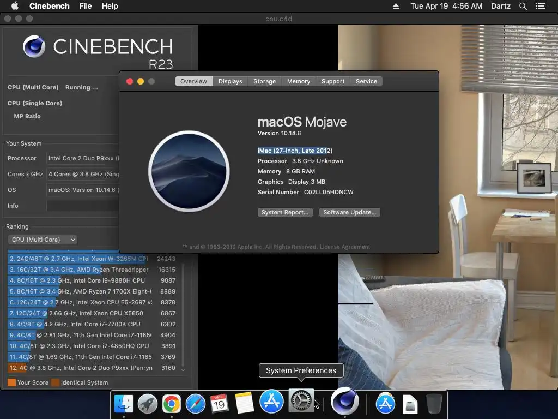
Task: Open Notification Center list icon
Action: (540, 6)
